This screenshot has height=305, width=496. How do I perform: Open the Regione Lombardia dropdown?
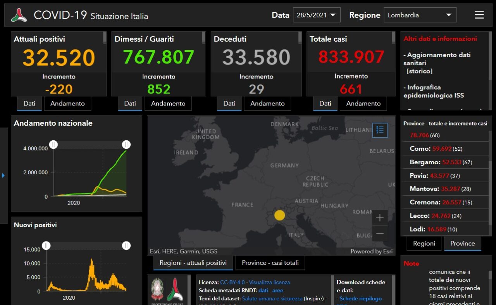(420, 15)
